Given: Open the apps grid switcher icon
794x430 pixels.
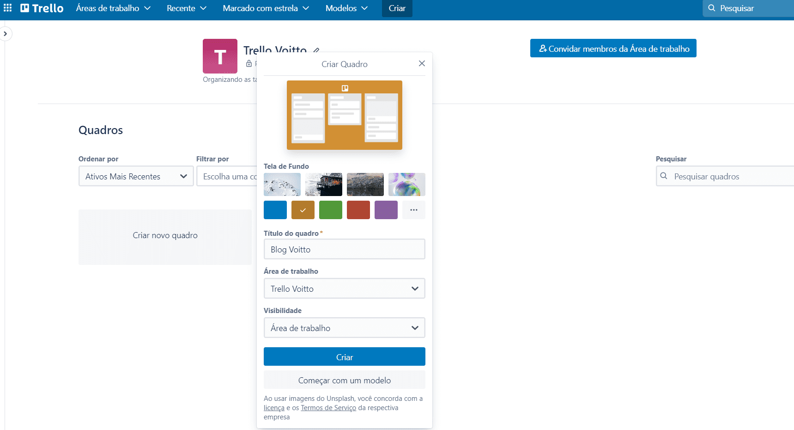Looking at the screenshot, I should pyautogui.click(x=7, y=8).
